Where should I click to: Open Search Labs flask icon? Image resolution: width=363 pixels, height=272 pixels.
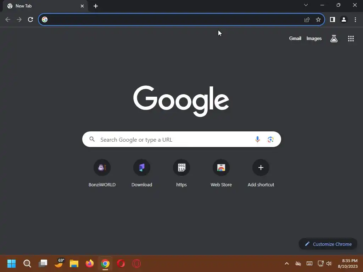[334, 38]
